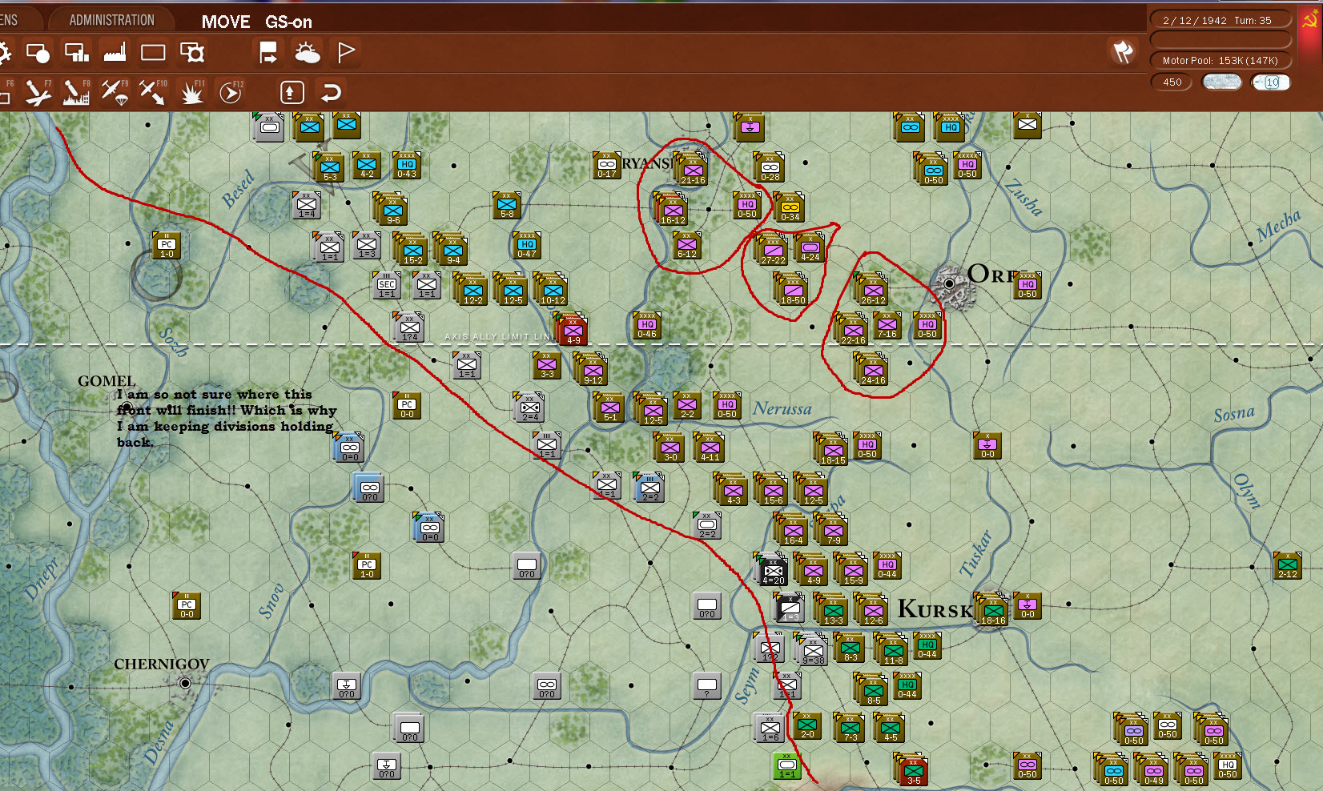Open the factory production icon

[x=115, y=53]
